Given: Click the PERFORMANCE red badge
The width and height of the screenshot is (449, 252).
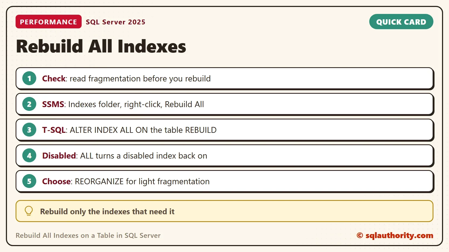Looking at the screenshot, I should (x=49, y=22).
